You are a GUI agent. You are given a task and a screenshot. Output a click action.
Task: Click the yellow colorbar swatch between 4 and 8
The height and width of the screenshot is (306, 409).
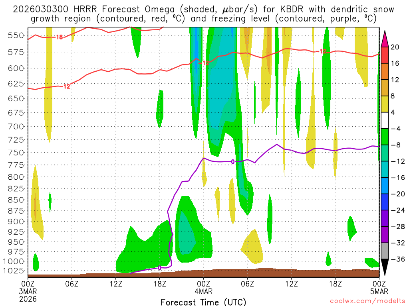point(385,104)
